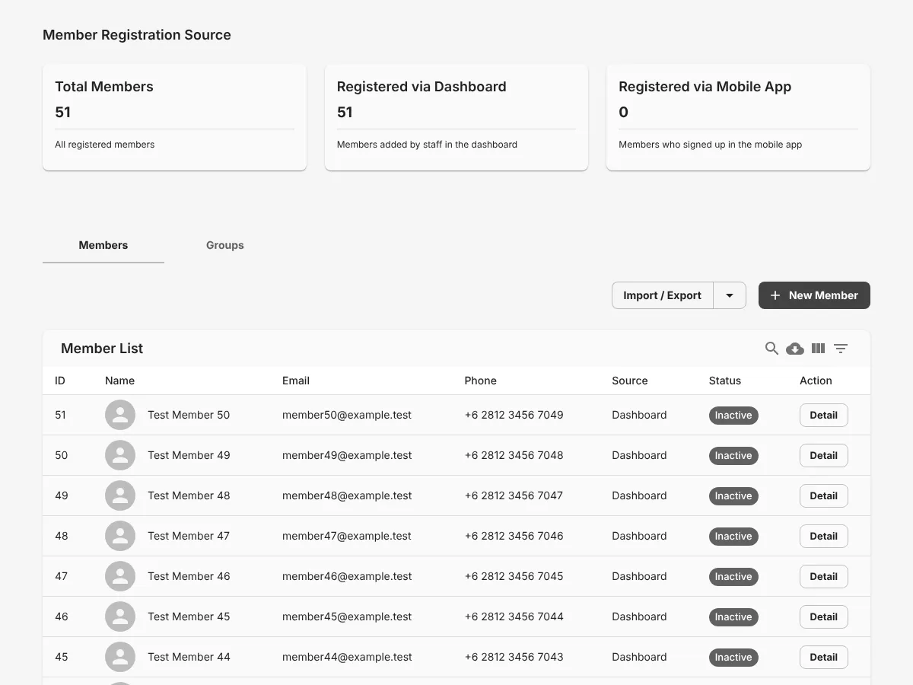913x685 pixels.
Task: Click email member46@example.test
Action: [347, 576]
